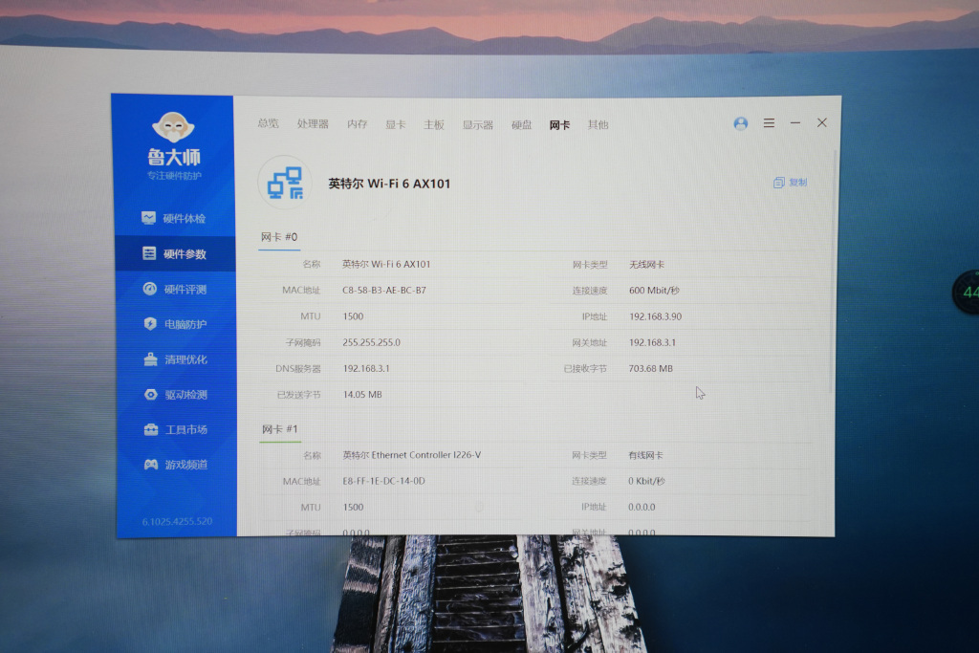The width and height of the screenshot is (979, 653).
Task: Click IP address 192.168.3.90
Action: tap(655, 316)
